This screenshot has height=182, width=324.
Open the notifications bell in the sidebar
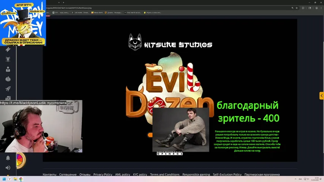(x=8, y=158)
